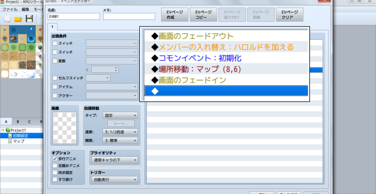This screenshot has width=376, height=194.
Task: Enable the second スイッチ condition checkbox
Action: [55, 52]
